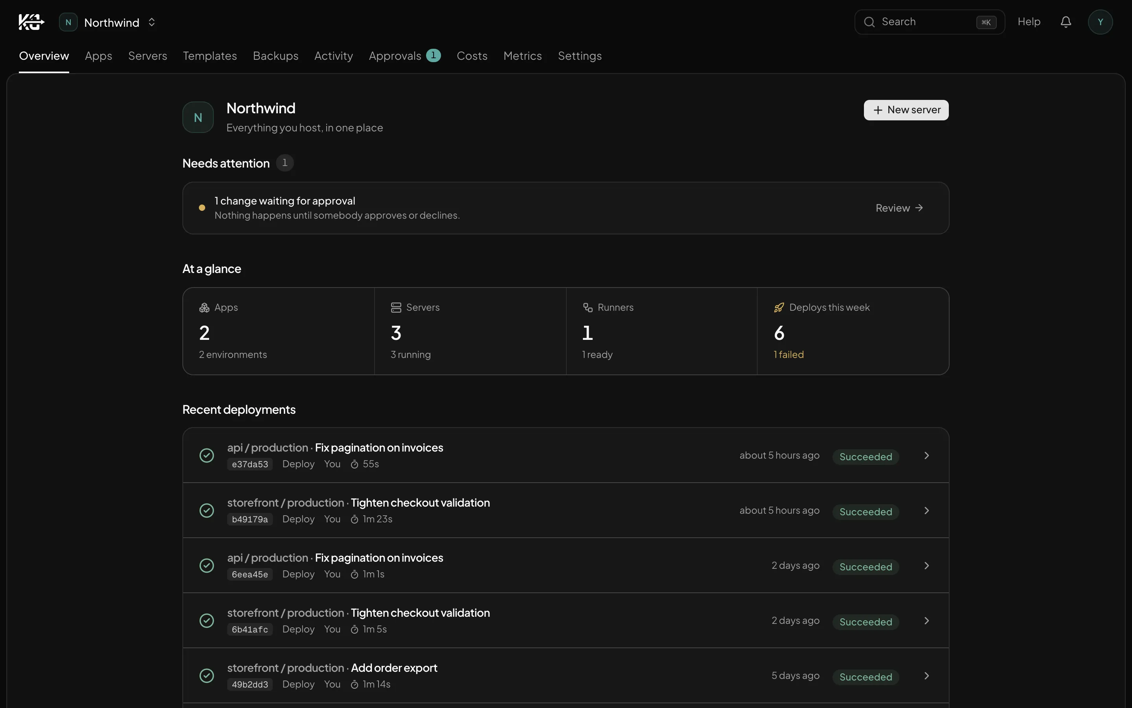This screenshot has height=708, width=1132.
Task: Open the Y user avatar menu
Action: pyautogui.click(x=1100, y=22)
